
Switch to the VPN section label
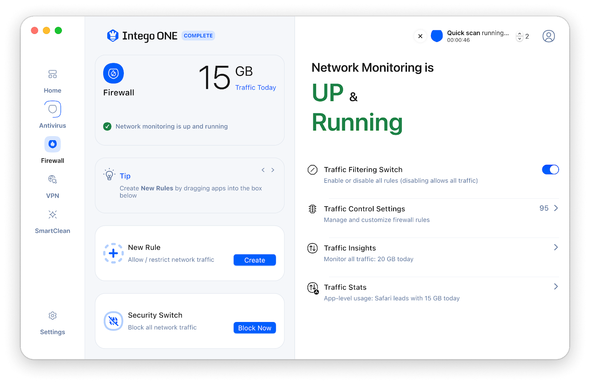click(53, 196)
